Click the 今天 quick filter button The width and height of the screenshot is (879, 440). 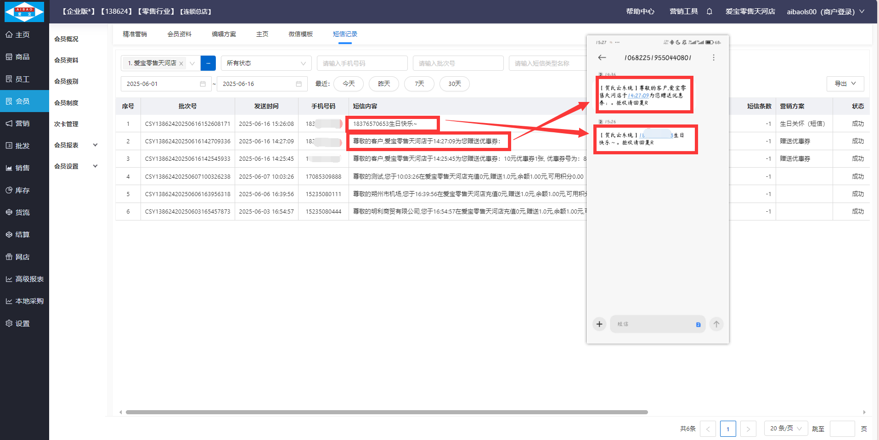(x=349, y=84)
